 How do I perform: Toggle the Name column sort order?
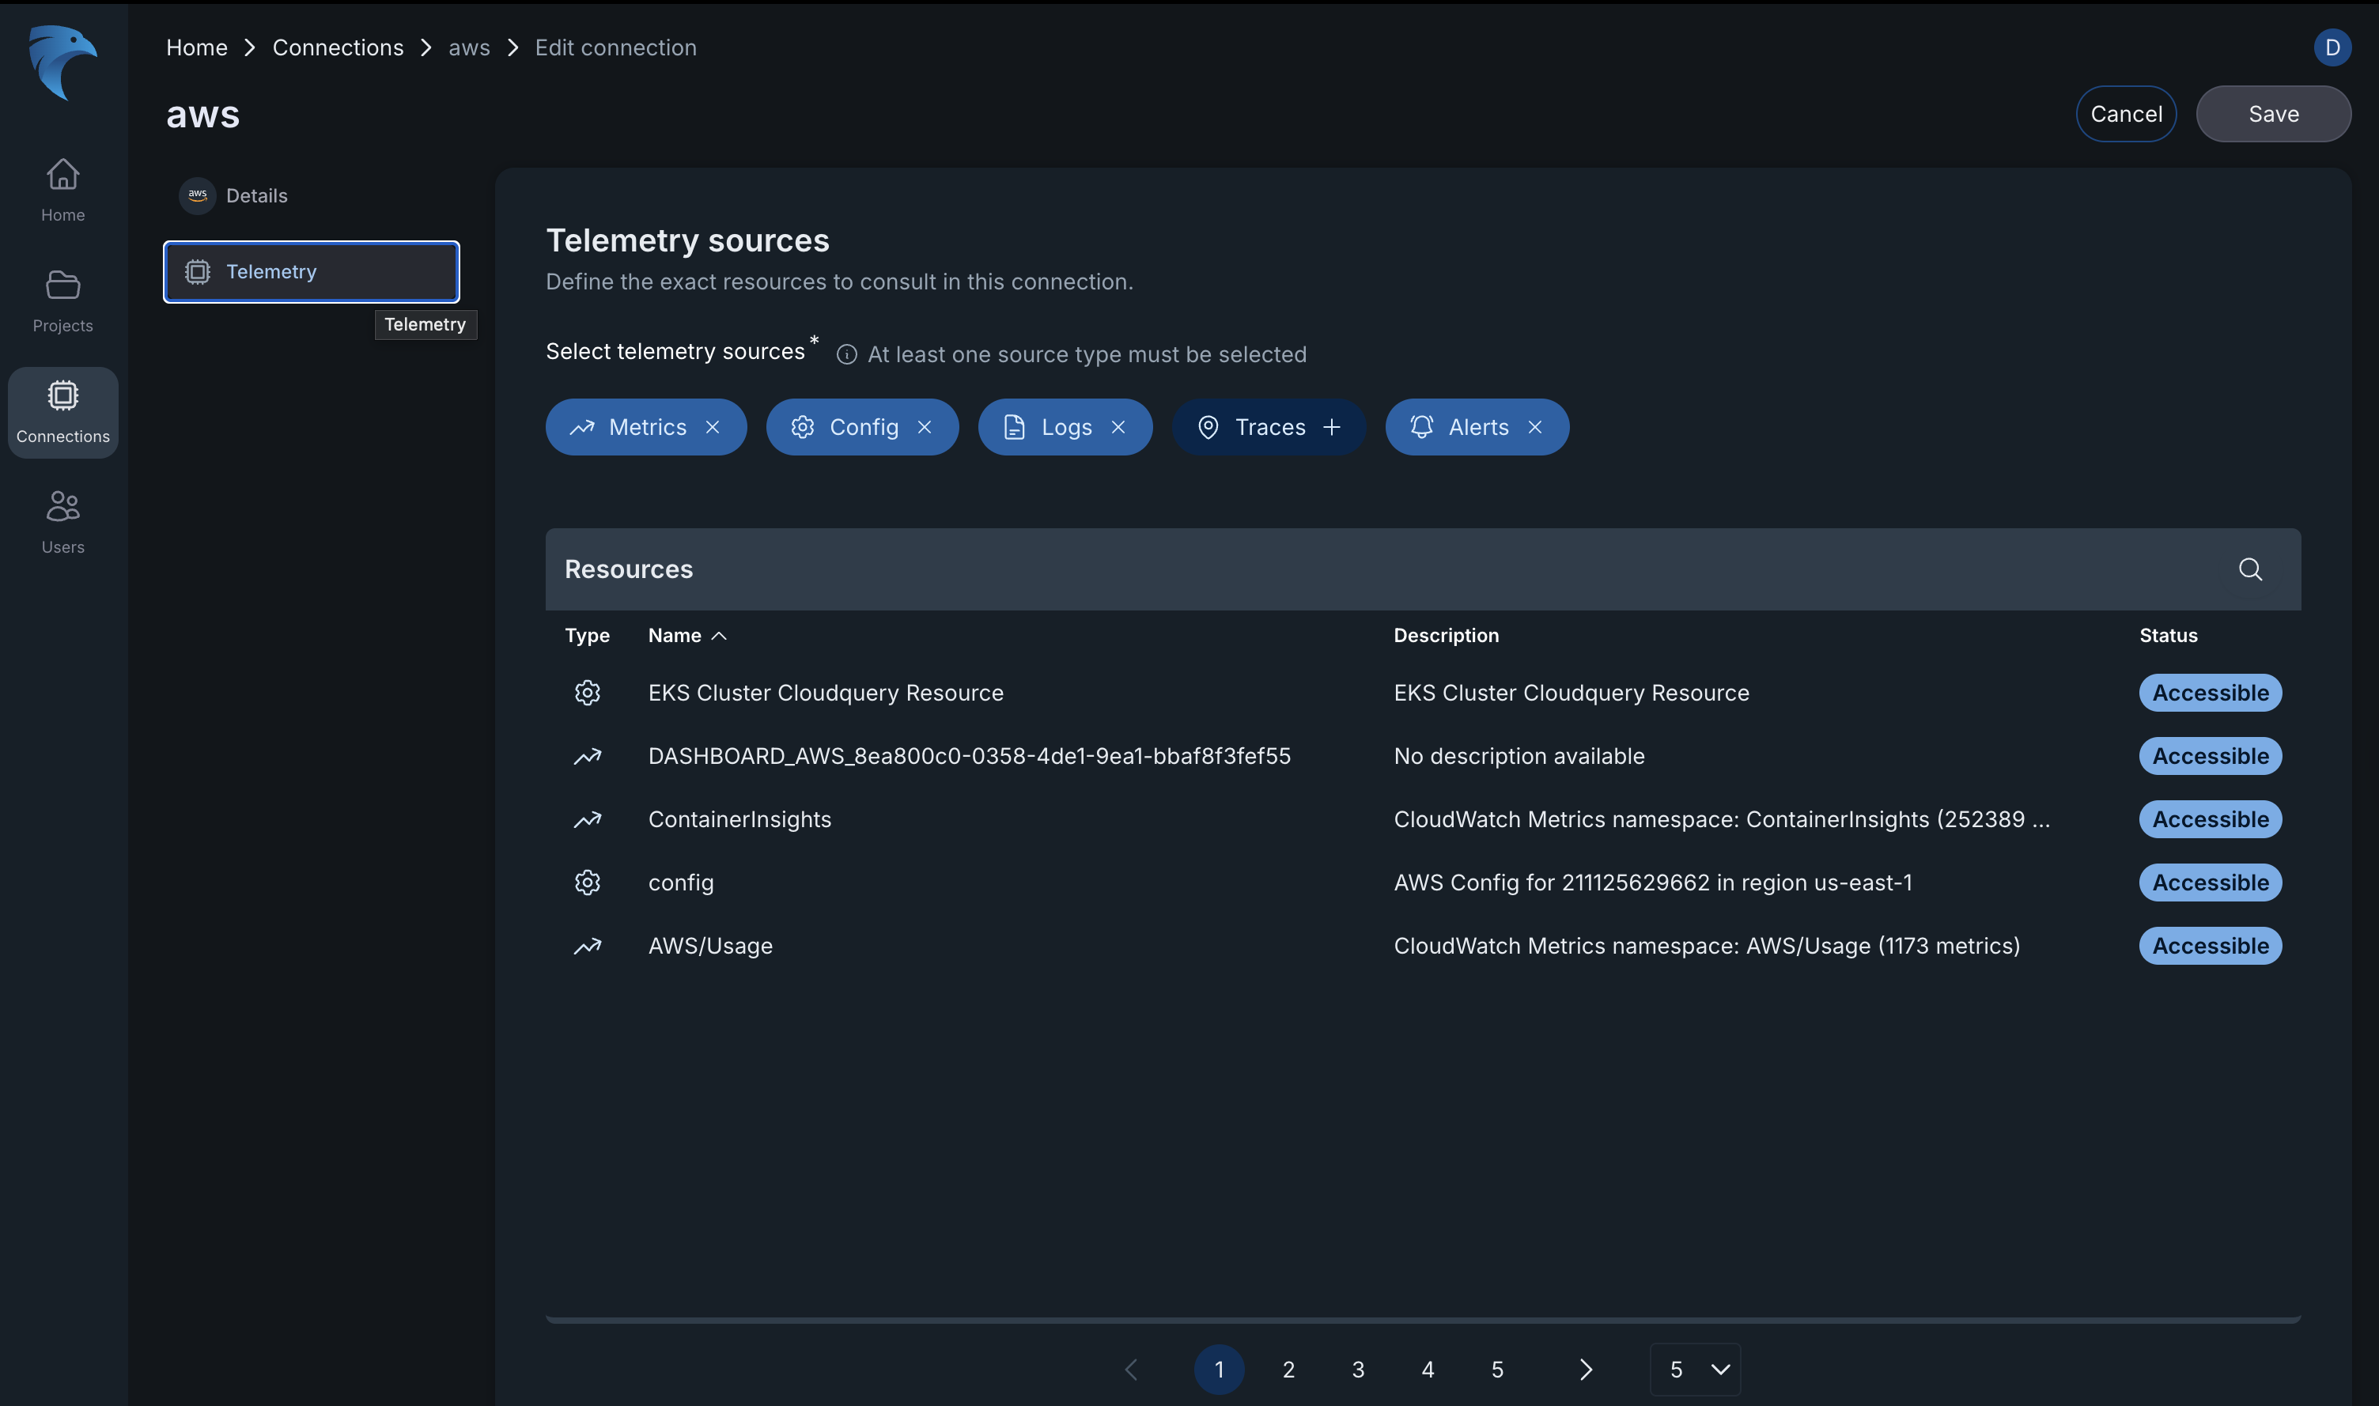tap(719, 636)
